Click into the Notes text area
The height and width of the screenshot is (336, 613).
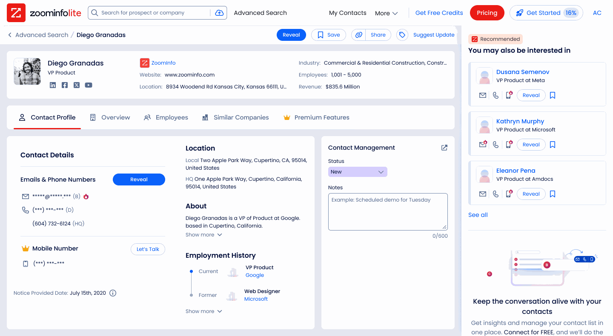tap(388, 212)
